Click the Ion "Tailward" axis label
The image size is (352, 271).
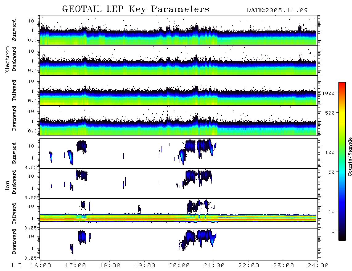(14, 214)
